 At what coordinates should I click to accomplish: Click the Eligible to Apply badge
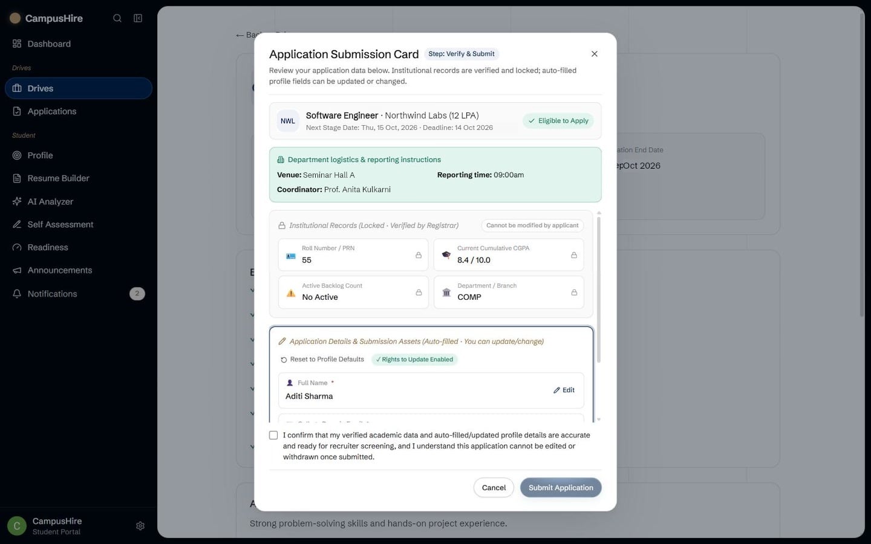[x=558, y=121]
